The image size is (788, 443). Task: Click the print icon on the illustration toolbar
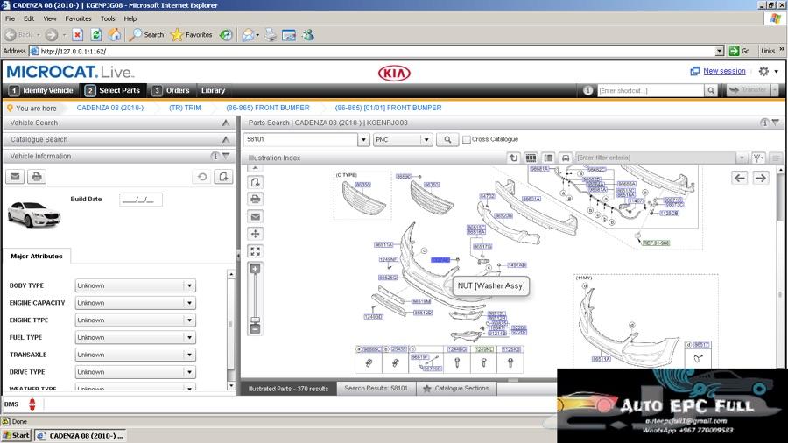tap(256, 199)
